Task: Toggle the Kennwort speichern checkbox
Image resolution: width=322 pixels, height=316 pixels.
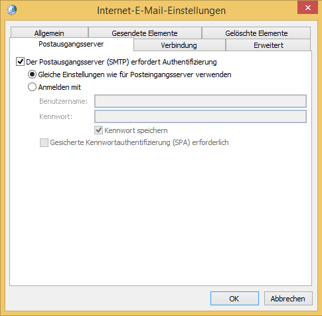Action: (99, 130)
